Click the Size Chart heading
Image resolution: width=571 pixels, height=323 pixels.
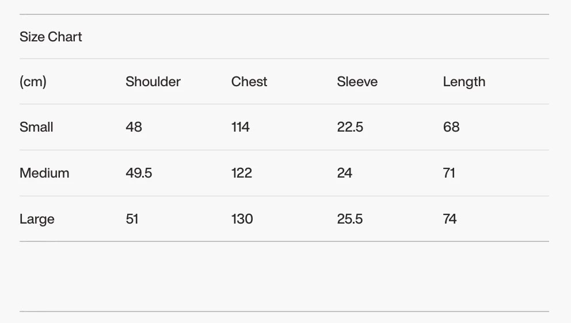coord(51,37)
